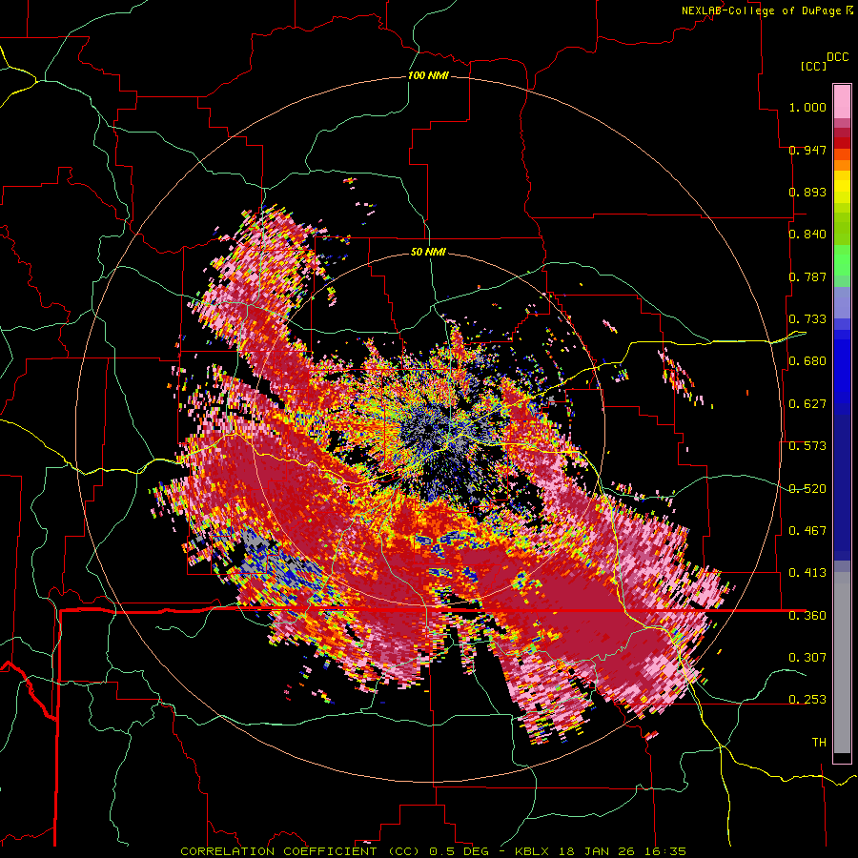Viewport: 858px width, 858px height.
Task: Click the 0.360 scale value
Action: coord(807,616)
